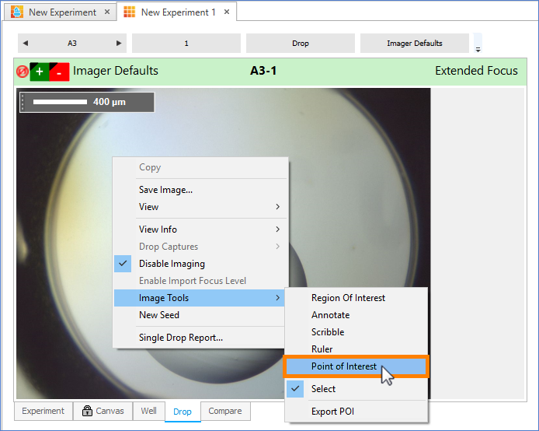Screen dimensions: 539x431
Task: Switch to the Well tab
Action: click(149, 411)
